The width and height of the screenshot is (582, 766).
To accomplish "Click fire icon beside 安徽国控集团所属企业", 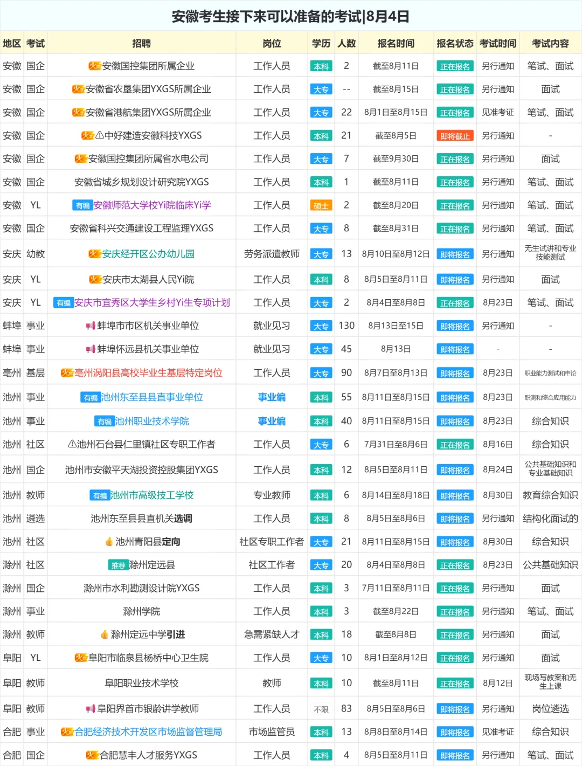I will [x=95, y=66].
